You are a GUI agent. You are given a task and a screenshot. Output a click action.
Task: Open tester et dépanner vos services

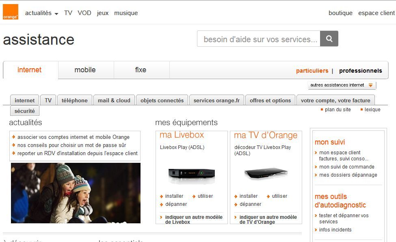pyautogui.click(x=344, y=218)
